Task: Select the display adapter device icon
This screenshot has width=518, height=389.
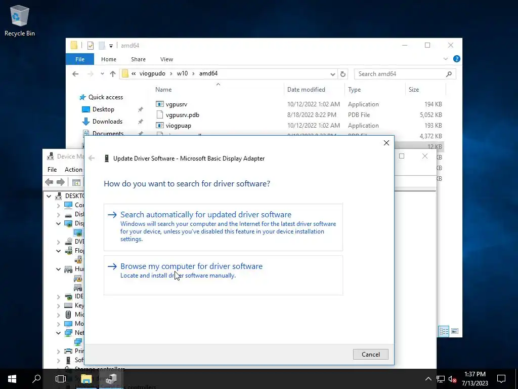Action: click(78, 232)
